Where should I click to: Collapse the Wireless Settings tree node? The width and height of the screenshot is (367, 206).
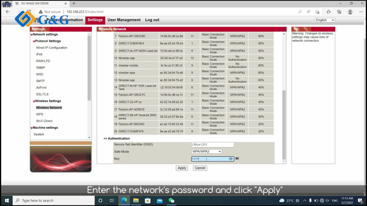(x=34, y=101)
